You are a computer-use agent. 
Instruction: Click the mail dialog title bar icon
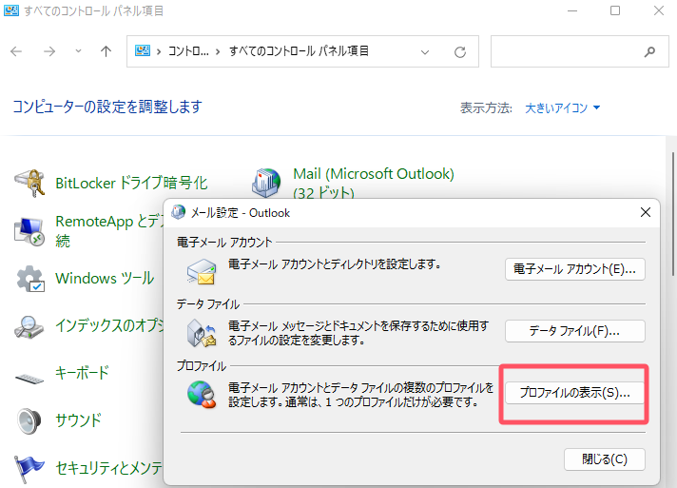point(178,212)
